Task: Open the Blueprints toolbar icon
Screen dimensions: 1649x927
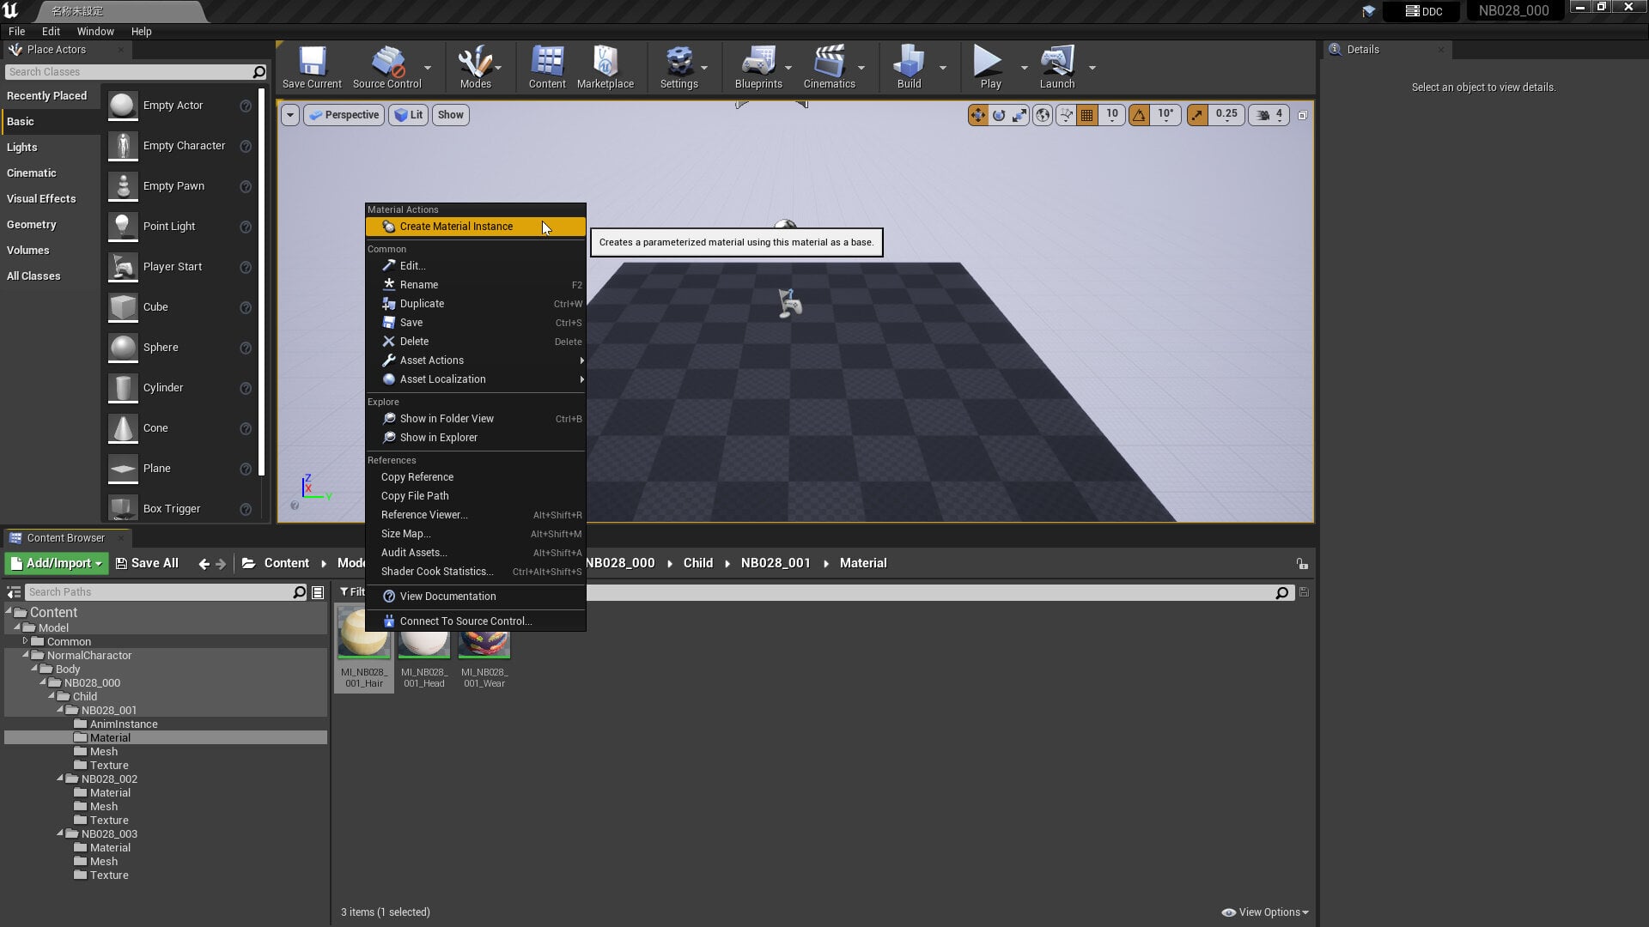Action: click(x=758, y=67)
